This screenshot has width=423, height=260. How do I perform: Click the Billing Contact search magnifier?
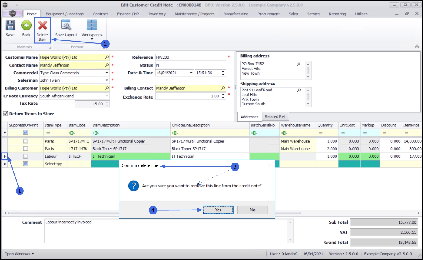coord(223,88)
